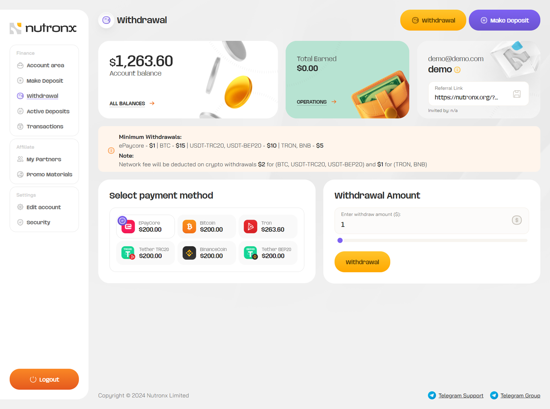The width and height of the screenshot is (550, 409).
Task: Select Tron payment method
Action: 268,226
